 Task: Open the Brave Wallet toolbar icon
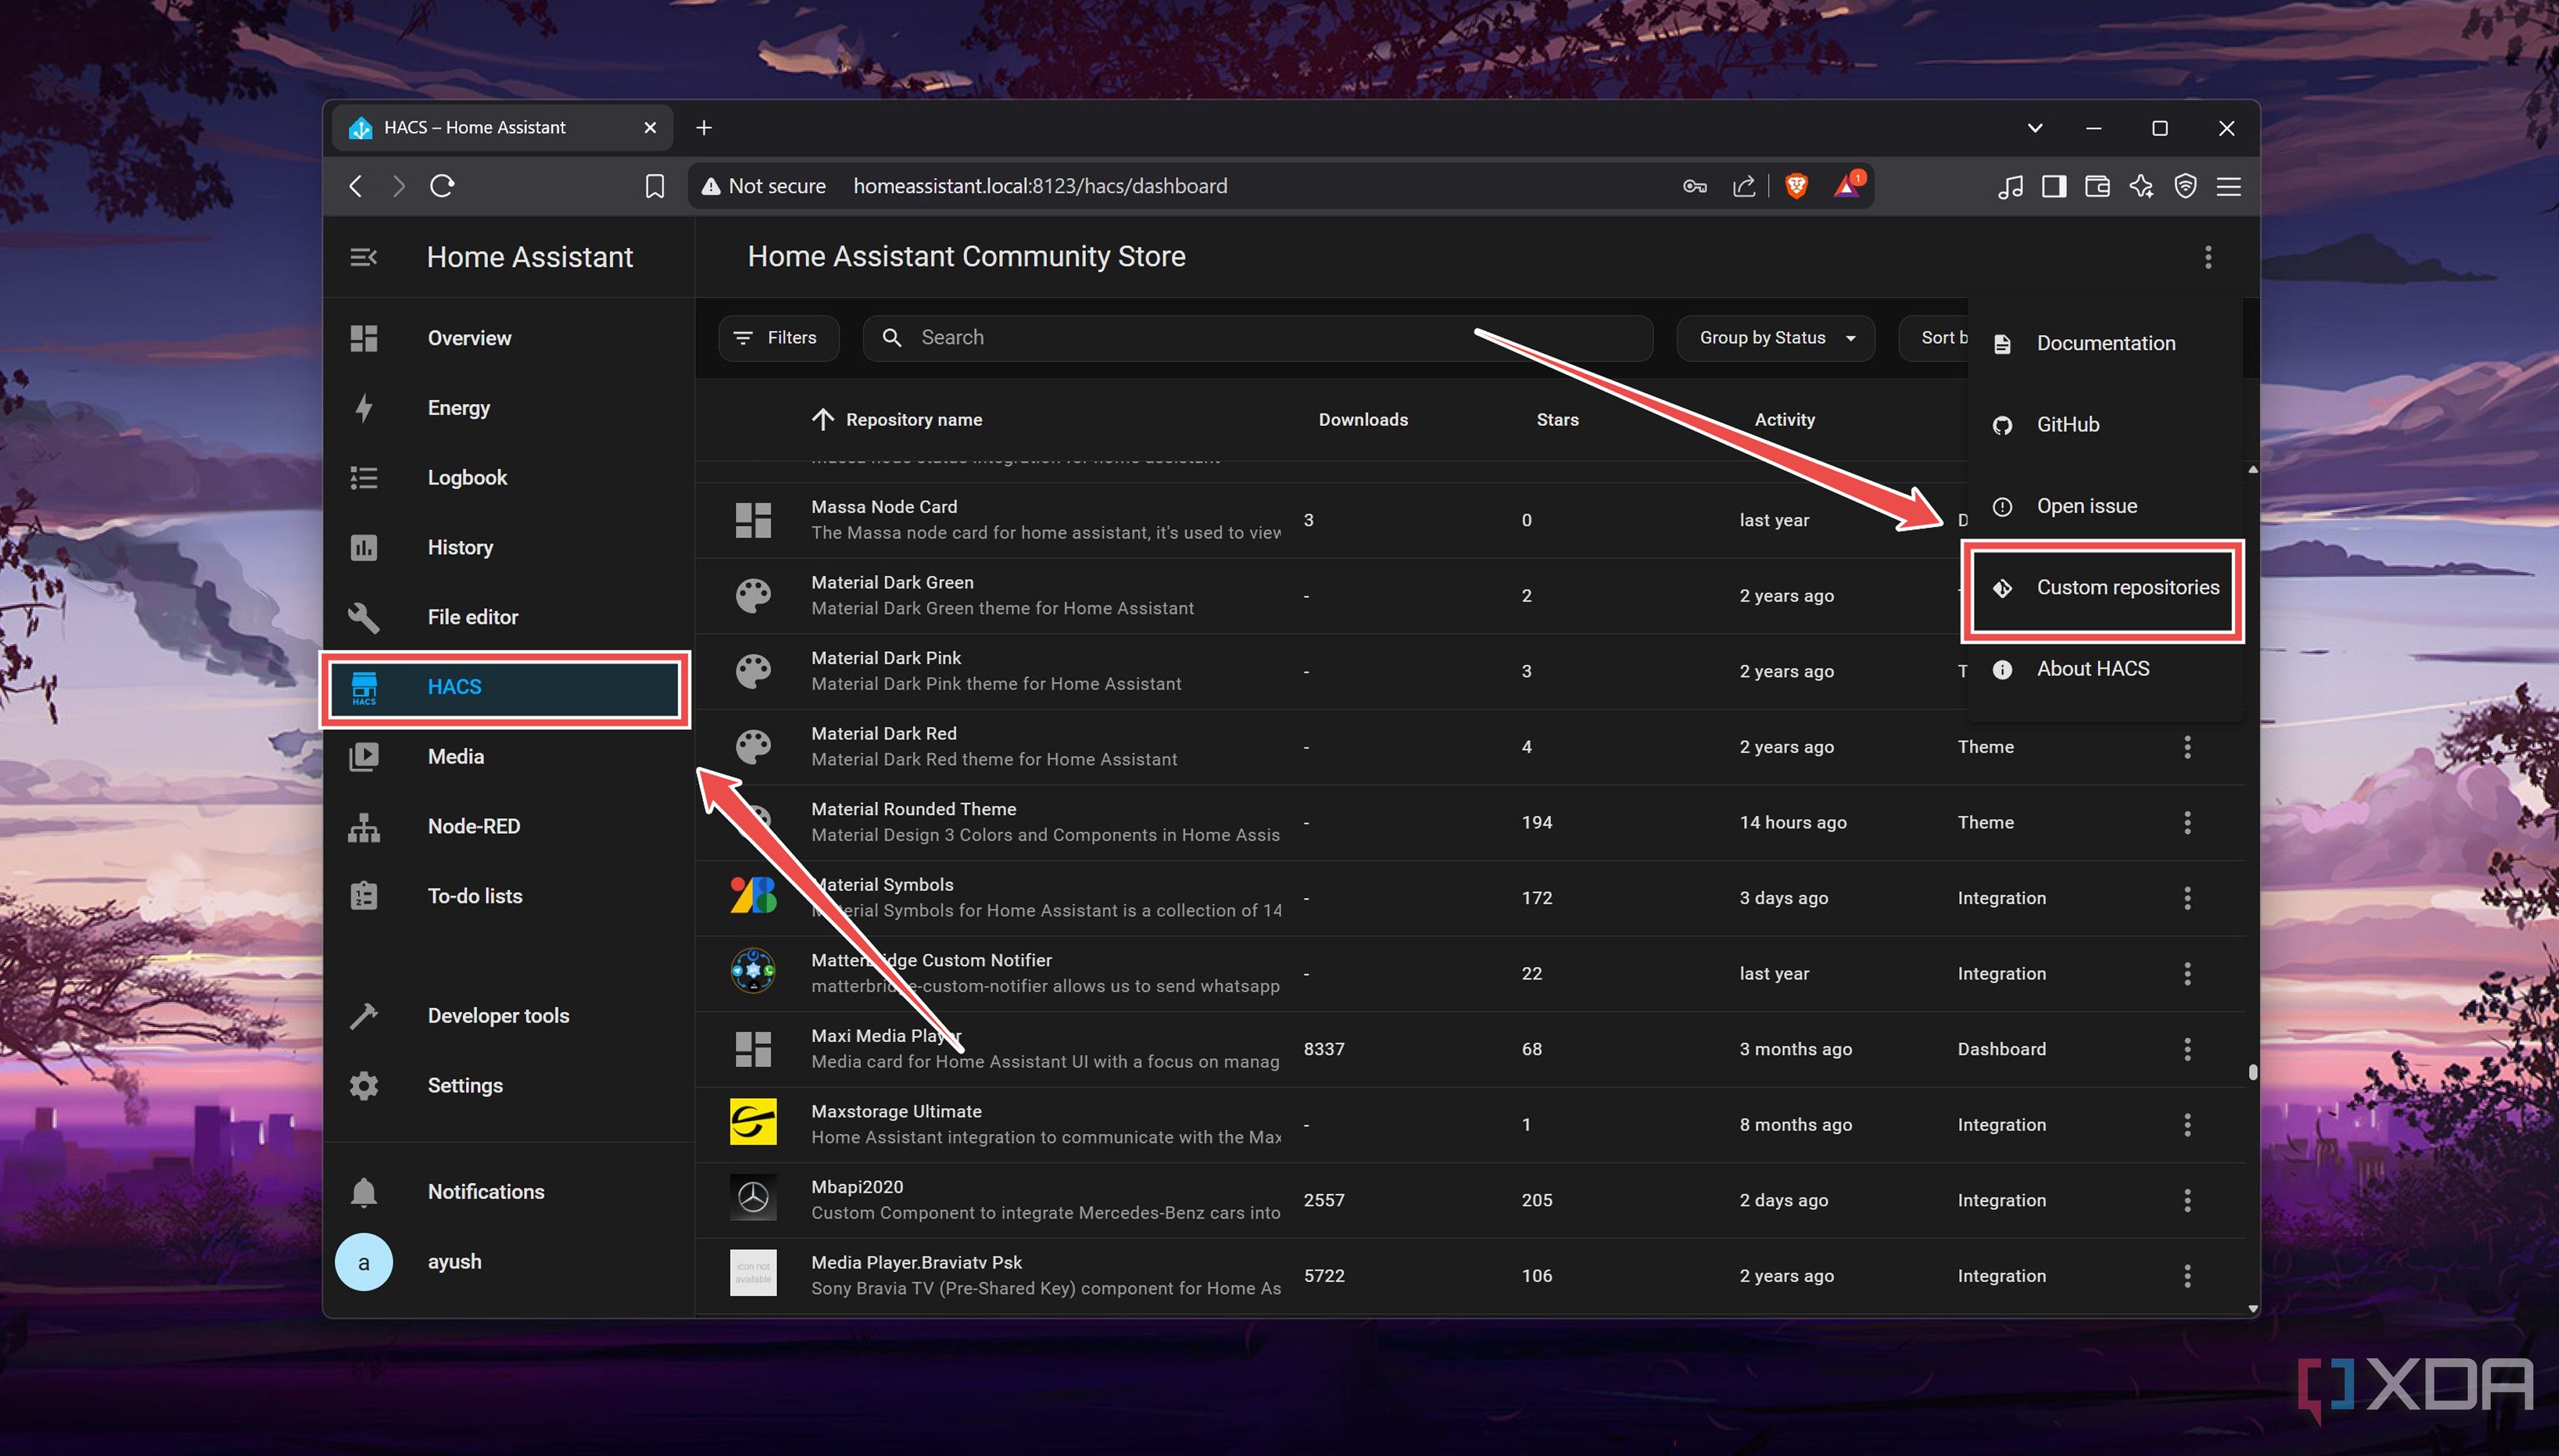[2097, 186]
